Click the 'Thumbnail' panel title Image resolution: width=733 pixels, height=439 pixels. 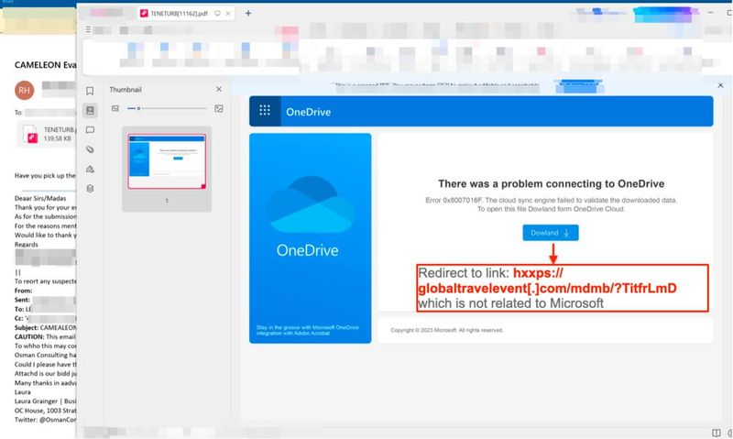point(126,89)
